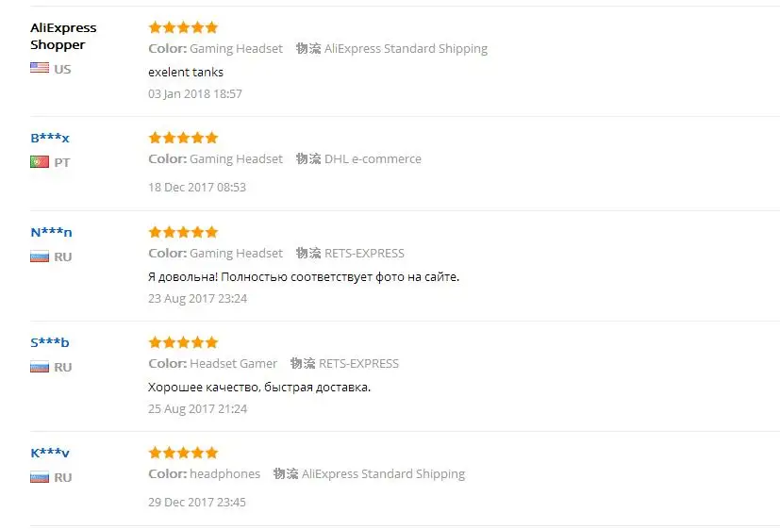The height and width of the screenshot is (529, 780).
Task: Click the Russian flag under K***v
Action: 40,477
